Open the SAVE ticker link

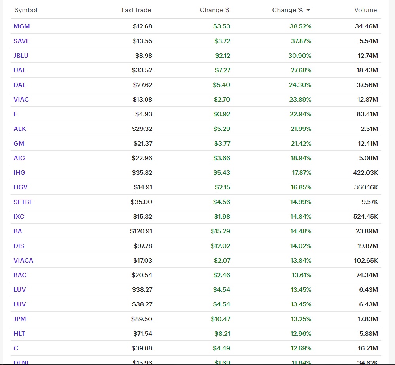pyautogui.click(x=21, y=41)
